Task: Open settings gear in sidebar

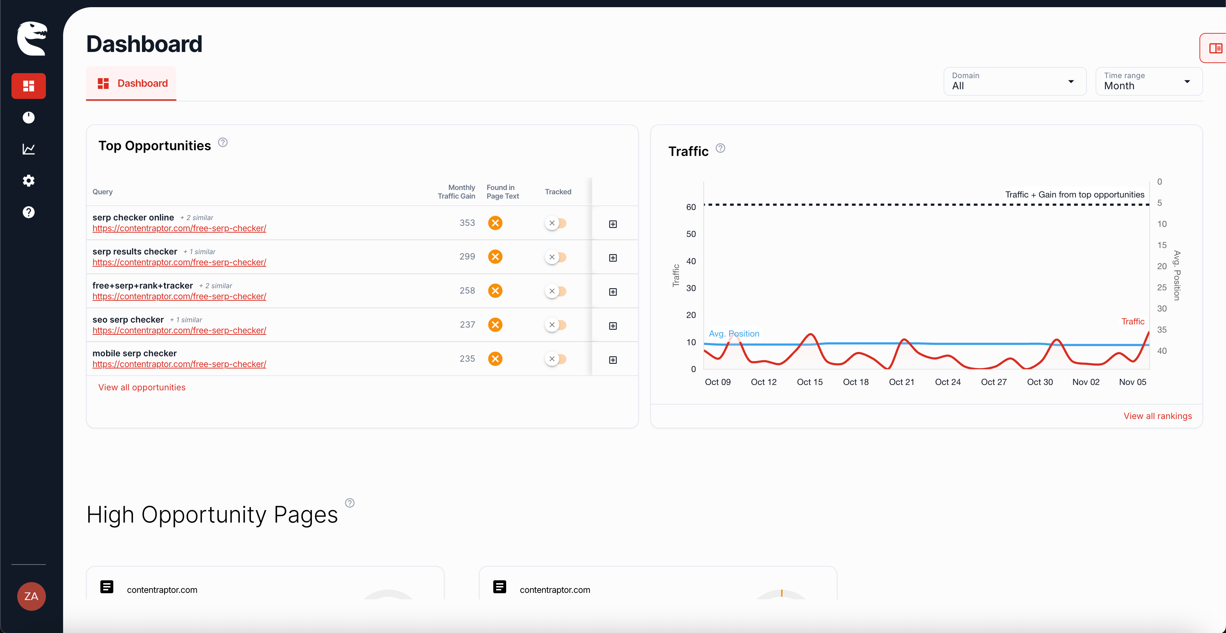Action: tap(29, 180)
